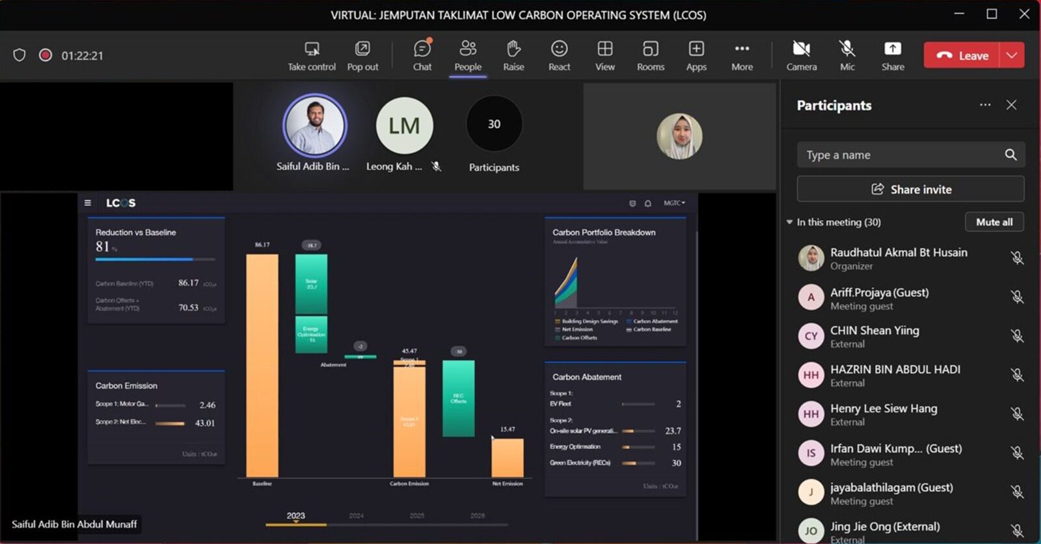Viewport: 1041px width, 544px height.
Task: Click the LCOS notification bell icon
Action: [x=648, y=203]
